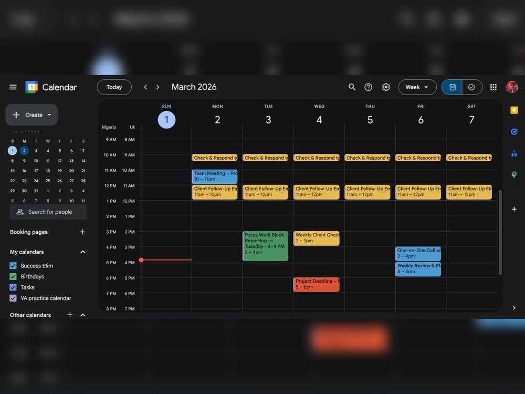Open the Google apps grid
Screen dimensions: 525x394
tap(493, 87)
